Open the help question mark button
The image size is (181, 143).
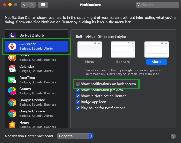pyautogui.click(x=173, y=136)
